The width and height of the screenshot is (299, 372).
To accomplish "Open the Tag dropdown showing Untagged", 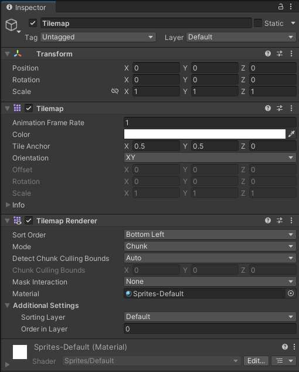I will (x=98, y=37).
